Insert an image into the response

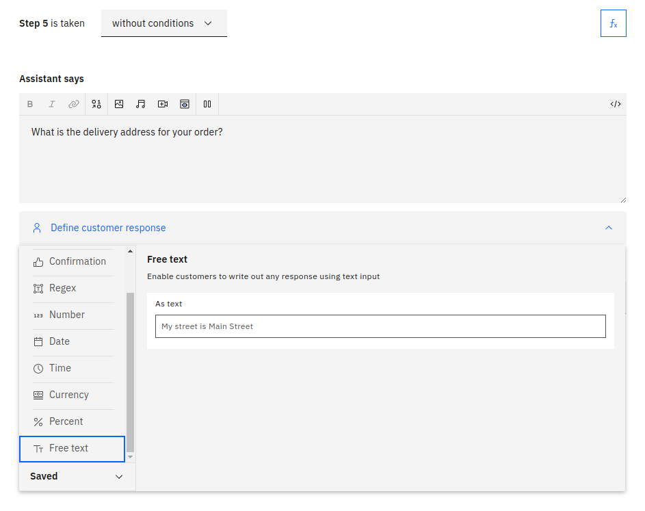119,104
